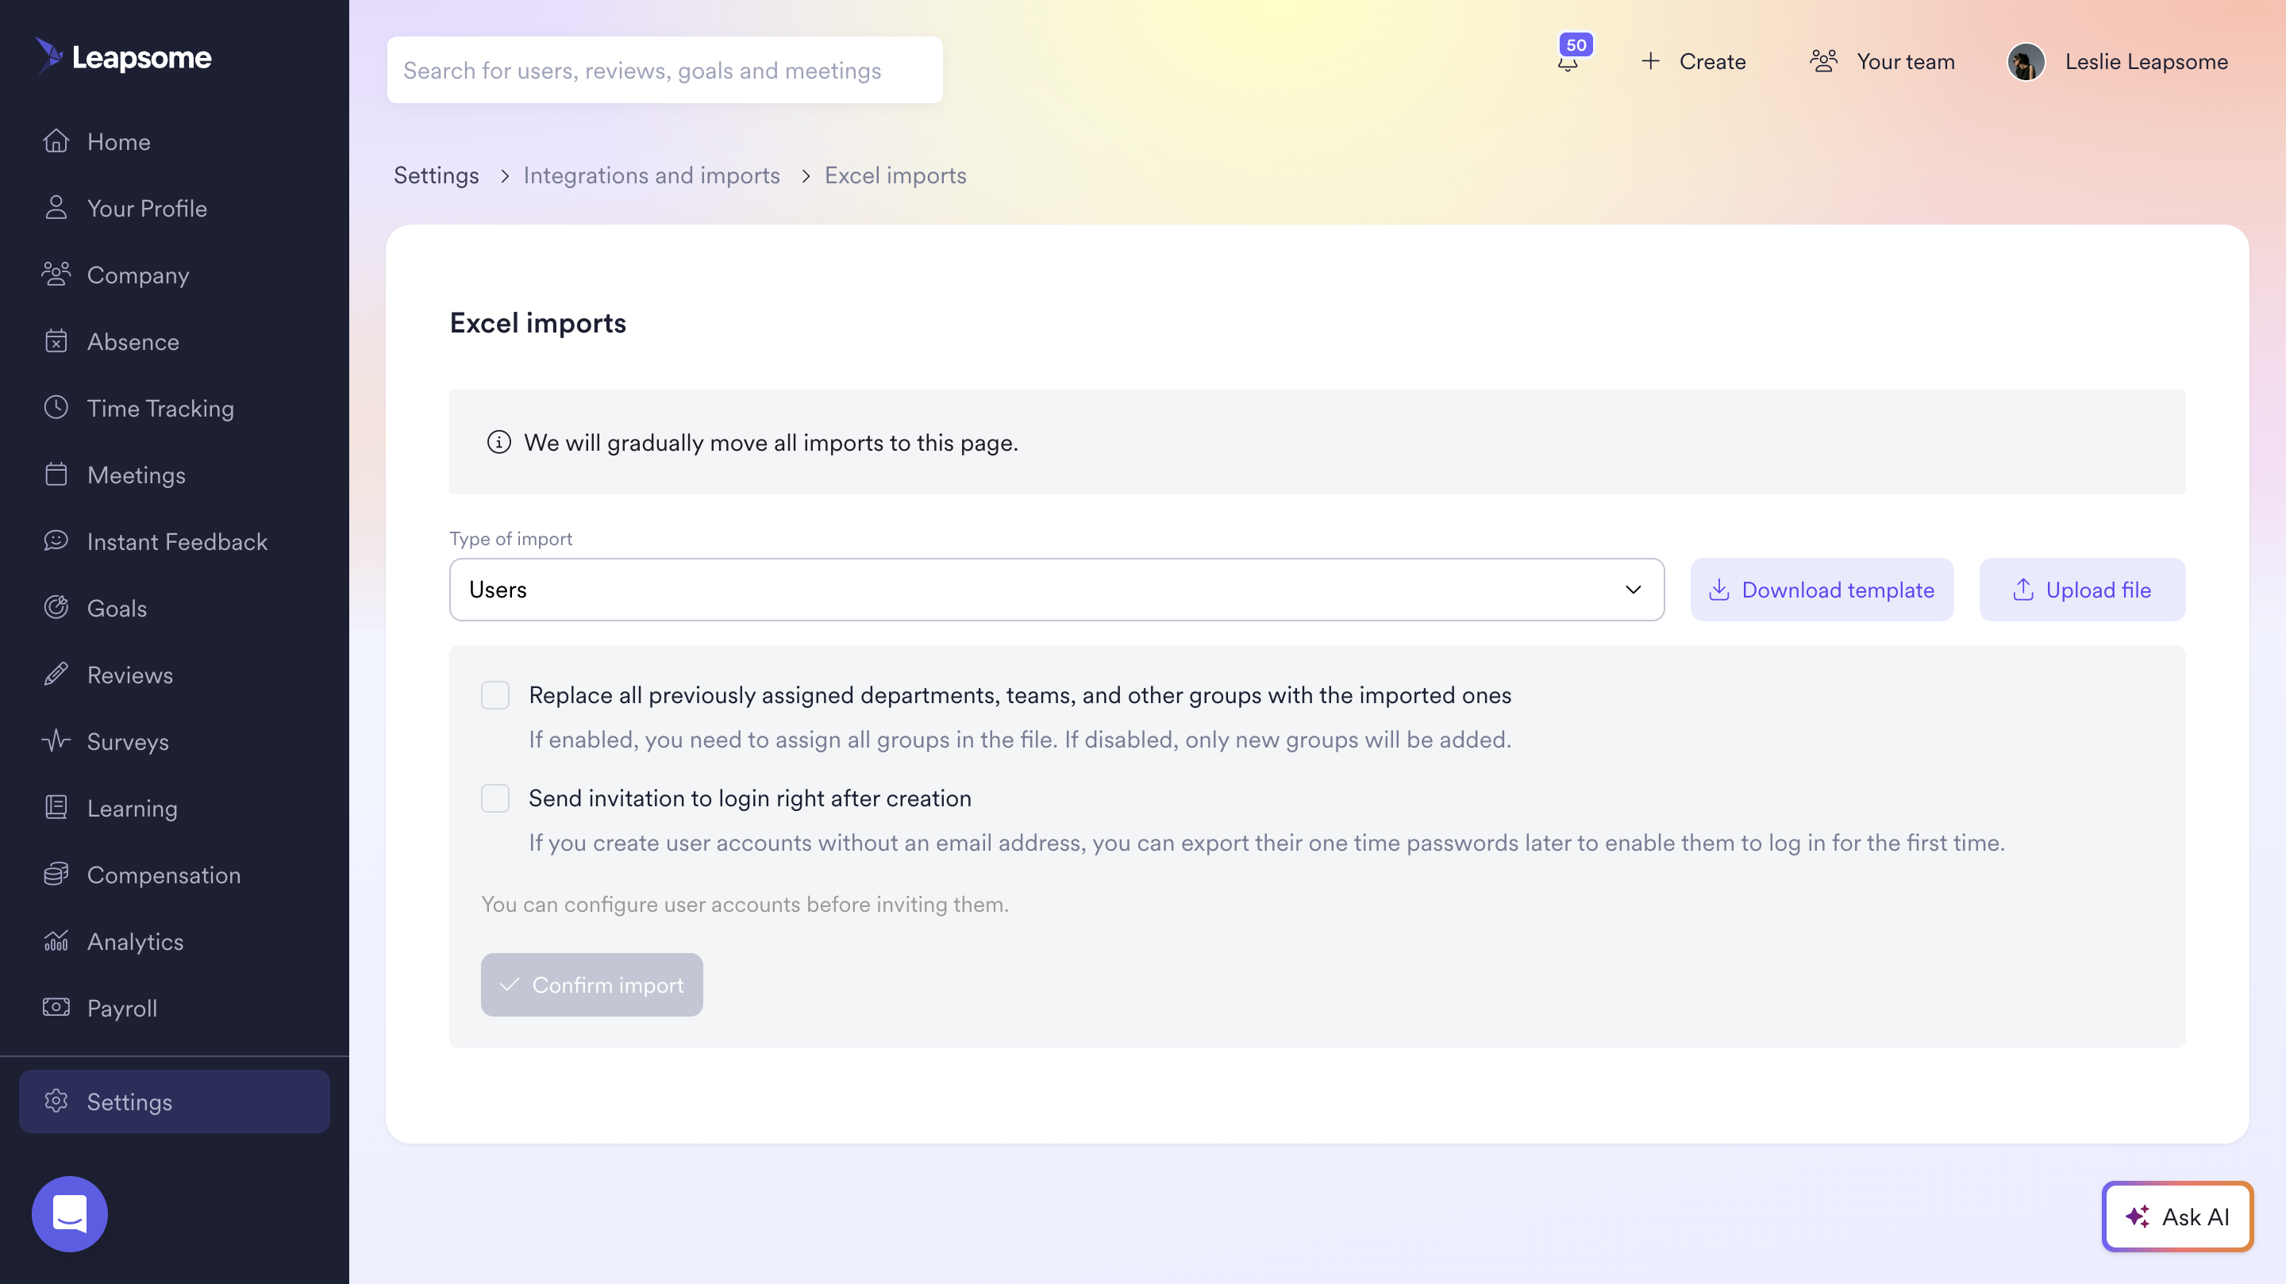Click the Goals target icon
This screenshot has width=2286, height=1284.
tap(56, 607)
